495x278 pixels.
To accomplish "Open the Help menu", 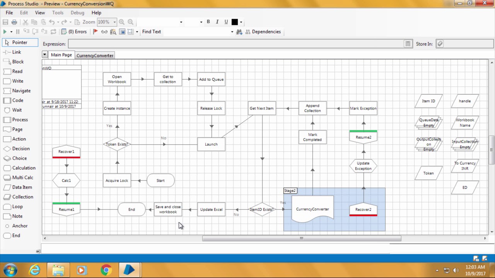I will 96,13.
